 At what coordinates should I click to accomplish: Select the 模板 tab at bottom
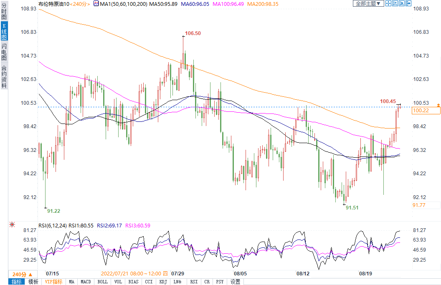(33, 282)
